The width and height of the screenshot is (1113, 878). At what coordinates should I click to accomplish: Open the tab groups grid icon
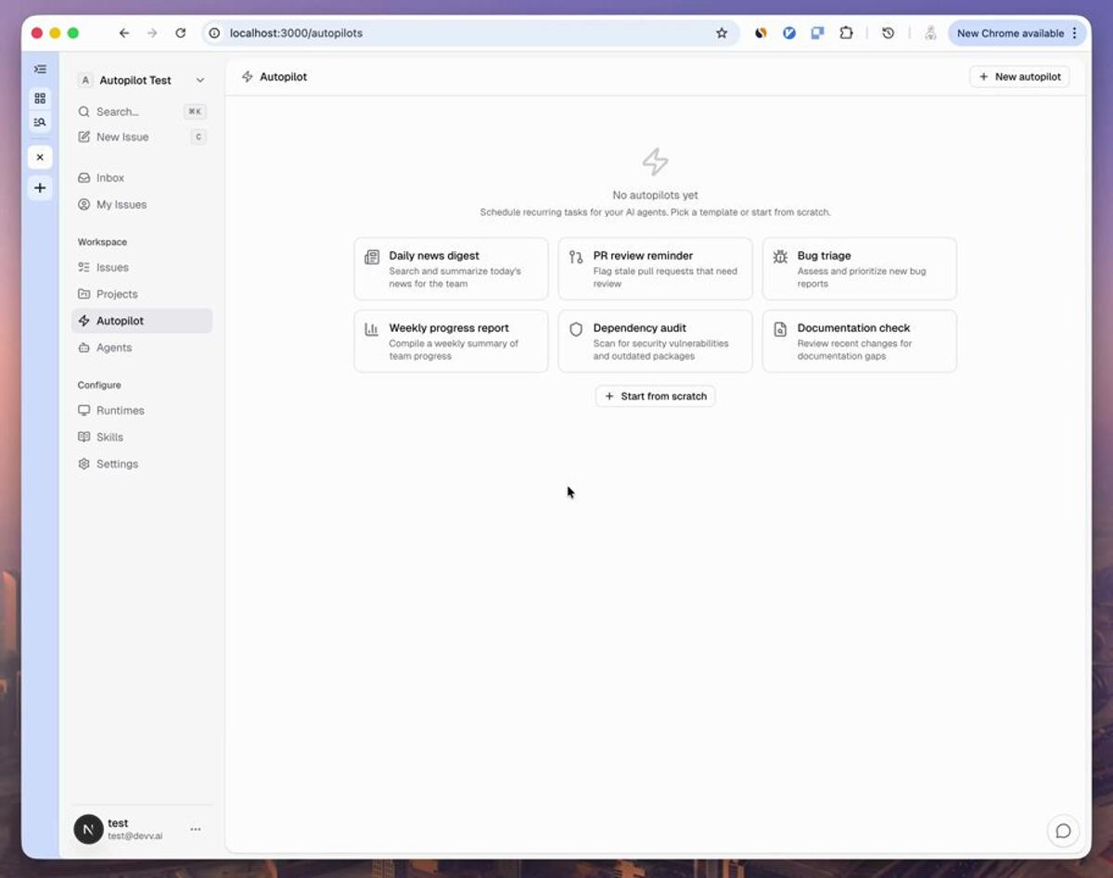click(40, 98)
